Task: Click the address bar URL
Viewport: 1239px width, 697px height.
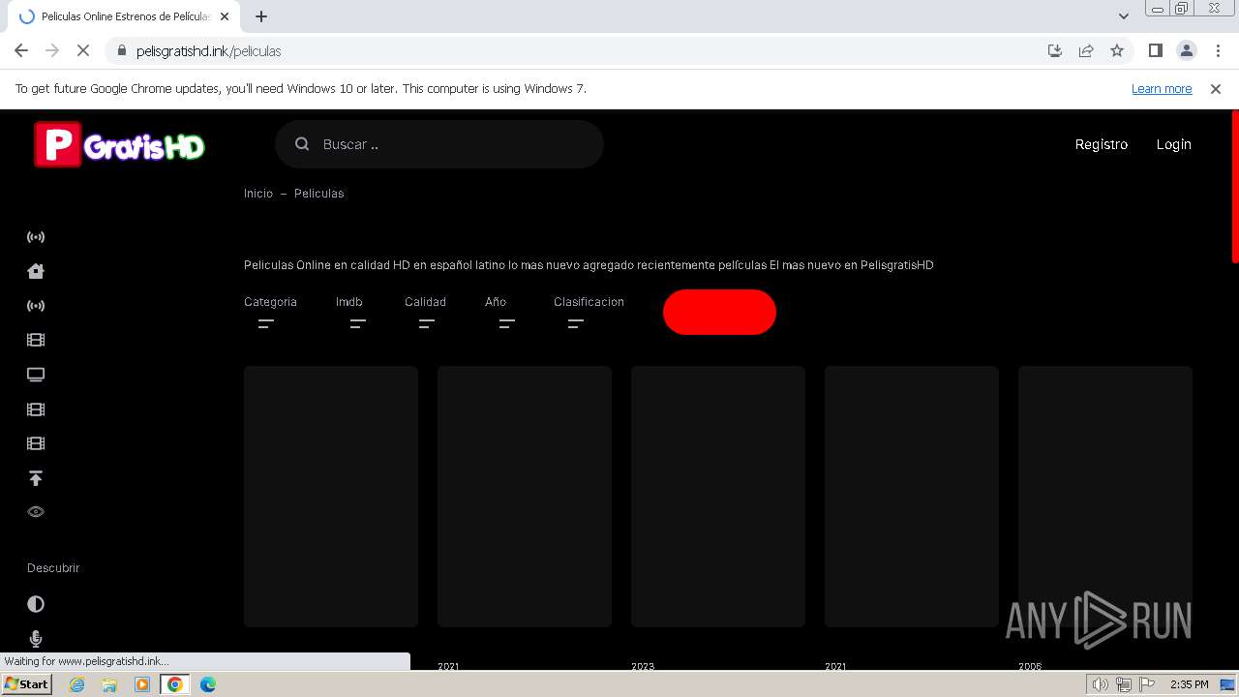Action: tap(209, 51)
